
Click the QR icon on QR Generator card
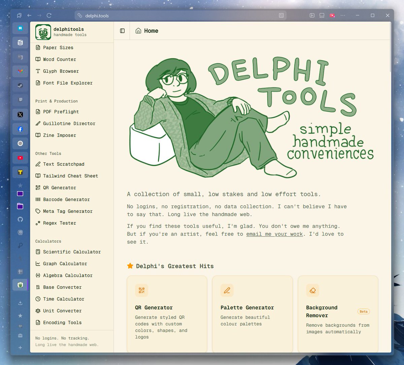141,290
